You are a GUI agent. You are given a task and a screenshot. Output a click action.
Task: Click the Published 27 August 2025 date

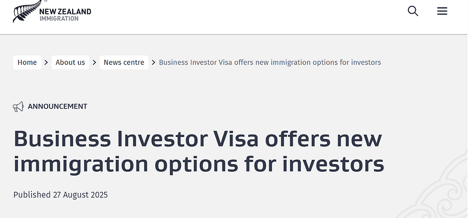point(61,195)
